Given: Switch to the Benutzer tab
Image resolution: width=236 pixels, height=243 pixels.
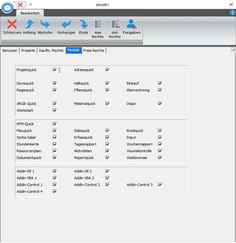Looking at the screenshot, I should click(x=10, y=50).
